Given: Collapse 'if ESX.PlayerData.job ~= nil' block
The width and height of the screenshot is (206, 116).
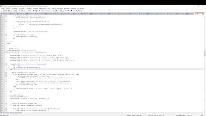Looking at the screenshot, I should (6, 72).
